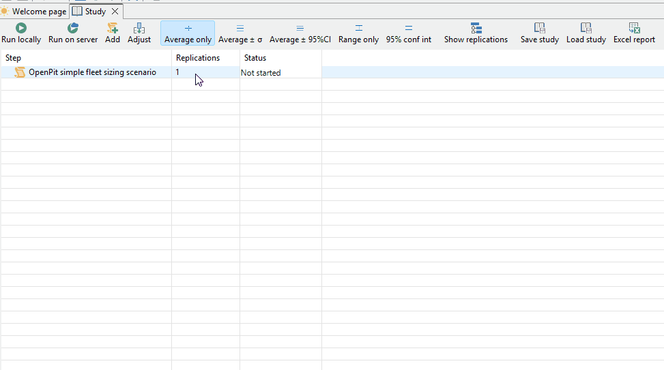The image size is (664, 370).
Task: Open the Adjust tool
Action: click(x=139, y=33)
